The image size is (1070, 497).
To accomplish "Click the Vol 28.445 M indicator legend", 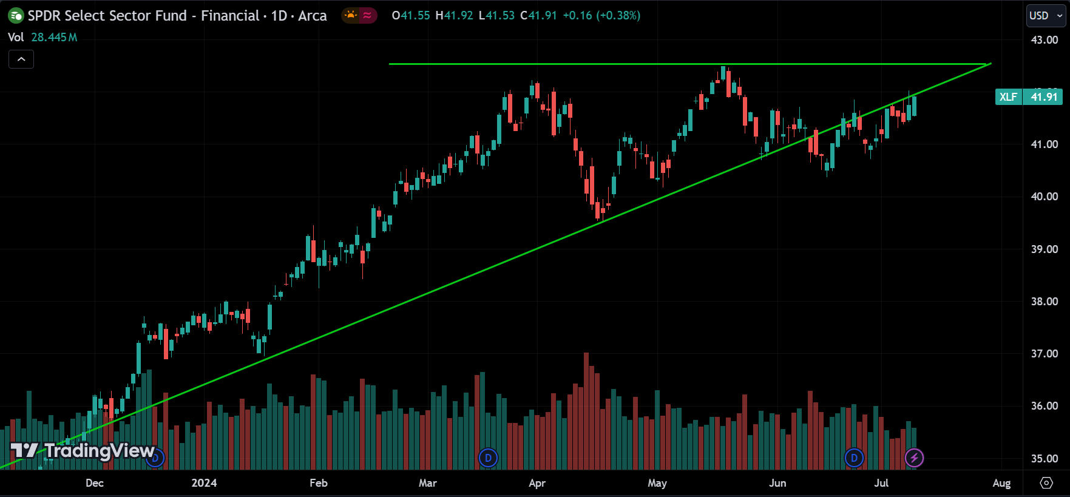I will [x=42, y=37].
